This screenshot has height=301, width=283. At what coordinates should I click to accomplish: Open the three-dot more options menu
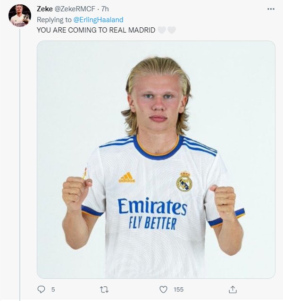(x=270, y=9)
